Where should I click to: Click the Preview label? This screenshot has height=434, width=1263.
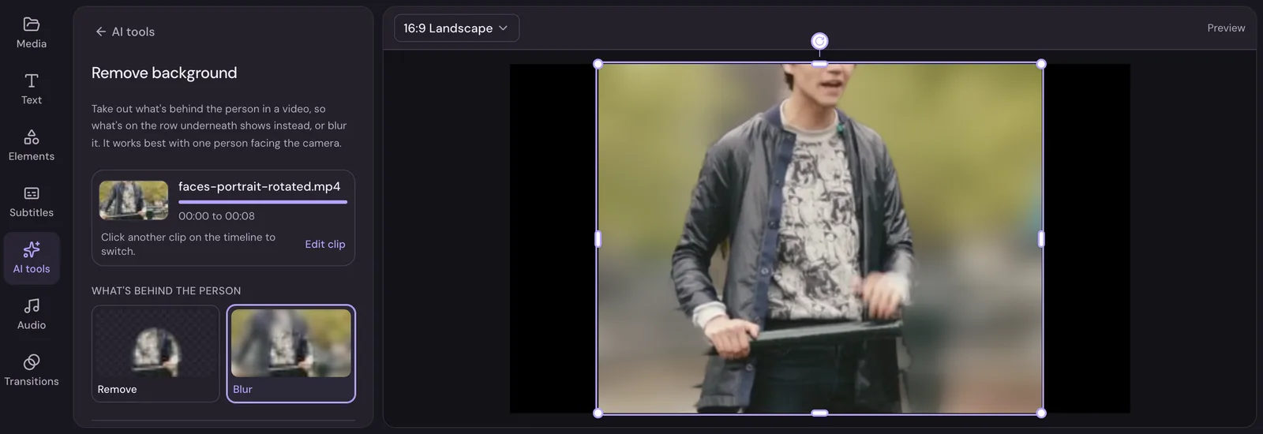pyautogui.click(x=1226, y=28)
